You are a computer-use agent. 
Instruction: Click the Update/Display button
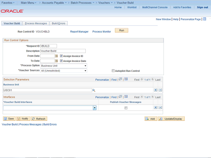[171, 118]
